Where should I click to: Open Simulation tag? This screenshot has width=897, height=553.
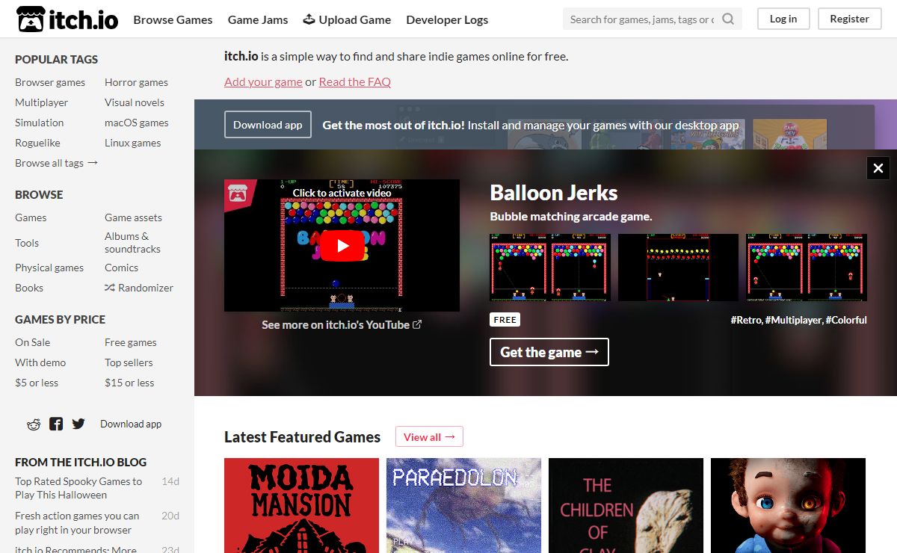(x=39, y=123)
